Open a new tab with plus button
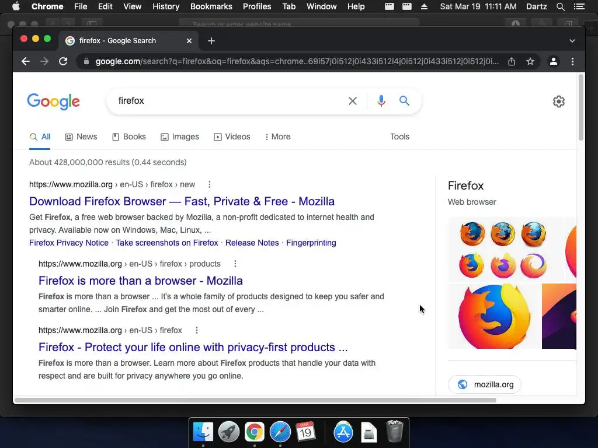 [211, 41]
